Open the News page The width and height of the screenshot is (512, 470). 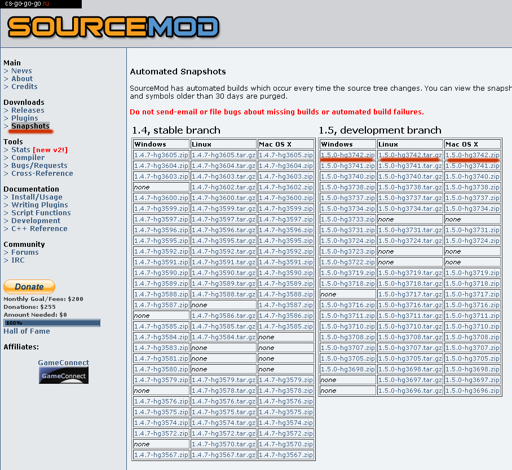21,71
